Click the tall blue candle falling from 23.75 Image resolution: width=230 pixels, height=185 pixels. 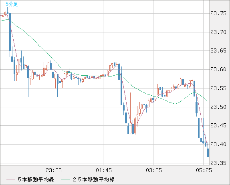tap(10, 32)
